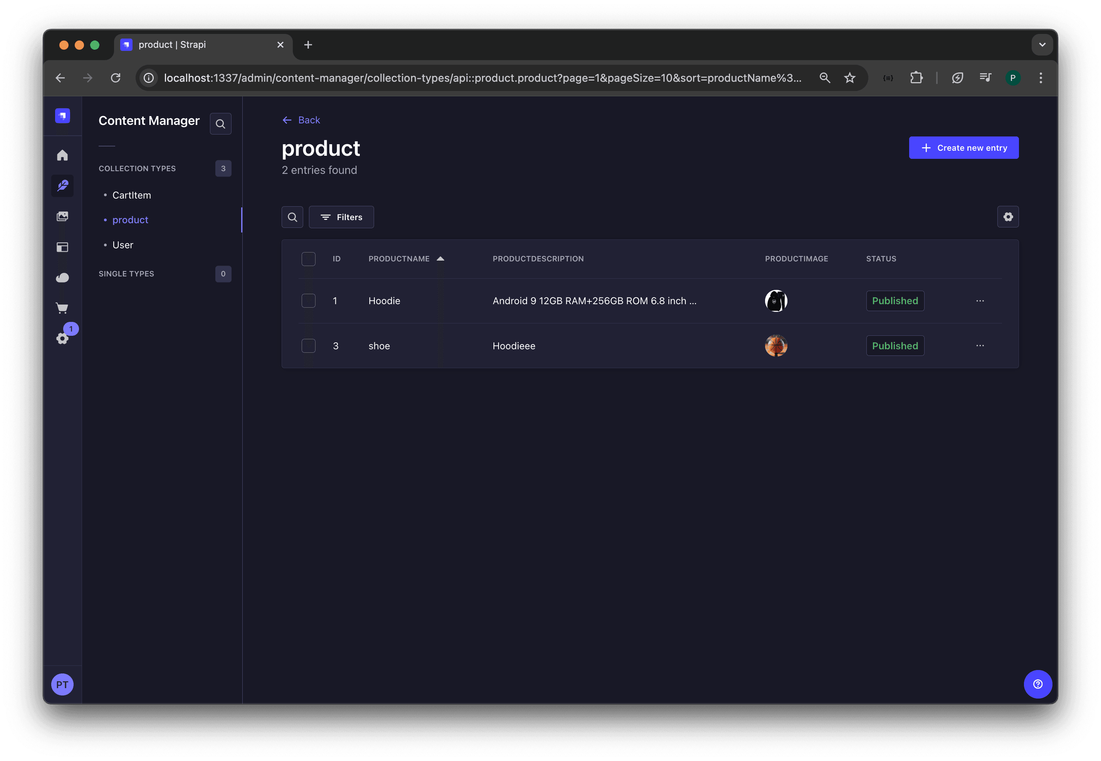Open row actions menu for Hoodie

point(980,301)
